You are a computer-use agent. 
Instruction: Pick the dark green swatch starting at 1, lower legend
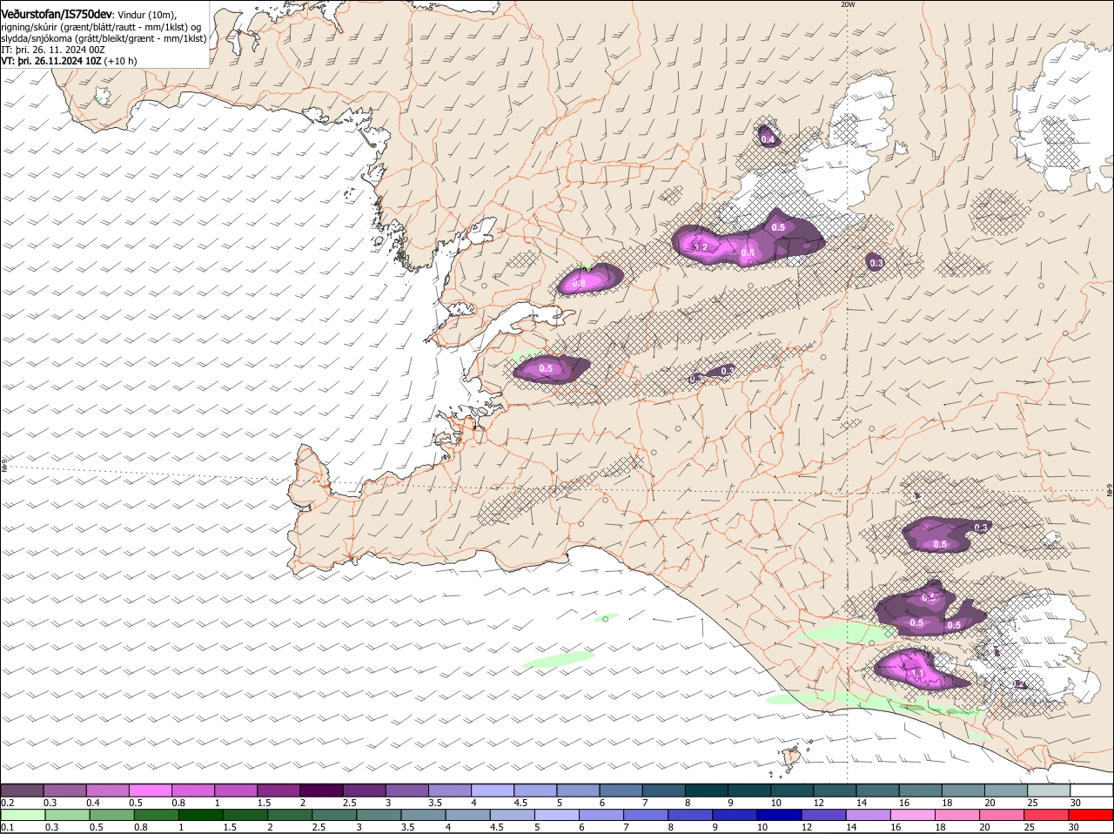pos(200,815)
